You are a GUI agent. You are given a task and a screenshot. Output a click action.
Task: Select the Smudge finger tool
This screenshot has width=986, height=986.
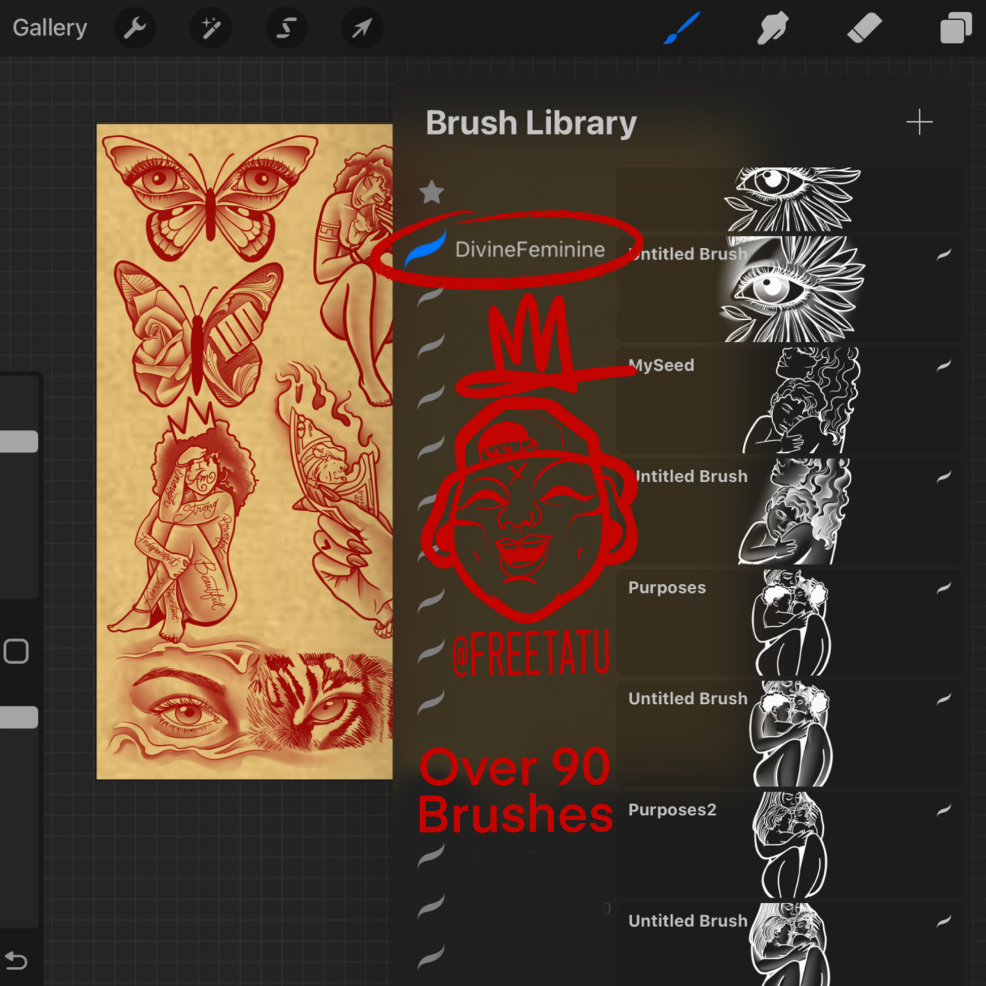click(773, 28)
